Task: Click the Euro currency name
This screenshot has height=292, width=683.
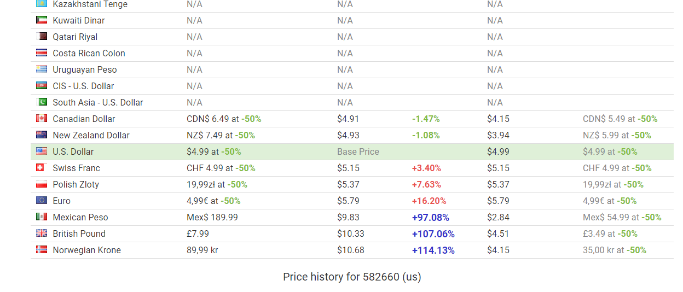Action: [62, 201]
